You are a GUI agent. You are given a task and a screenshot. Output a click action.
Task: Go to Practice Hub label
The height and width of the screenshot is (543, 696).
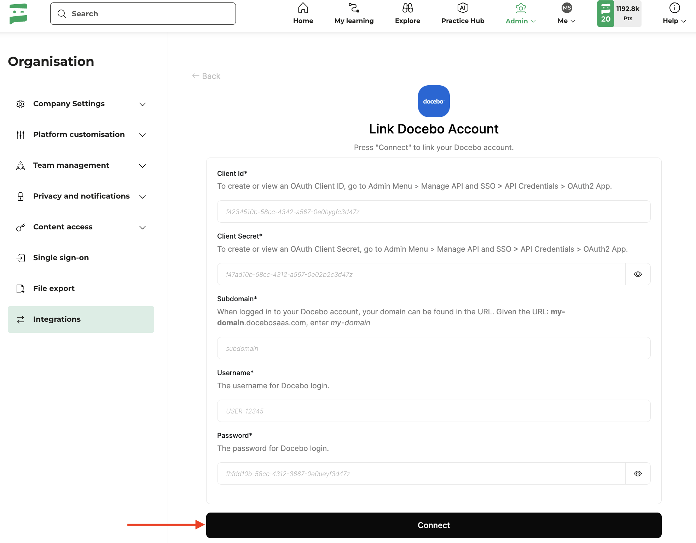(463, 21)
